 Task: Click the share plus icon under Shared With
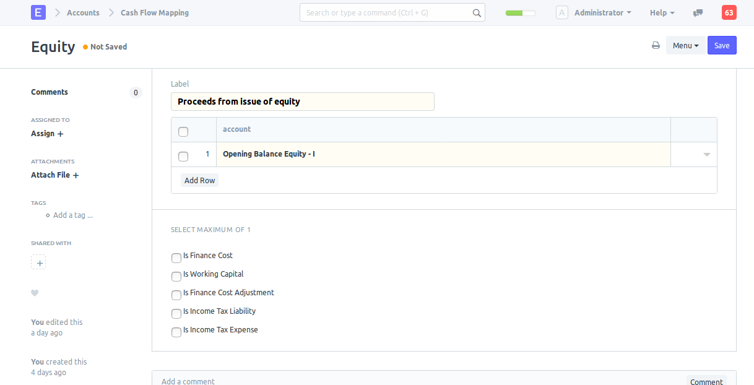pyautogui.click(x=38, y=262)
